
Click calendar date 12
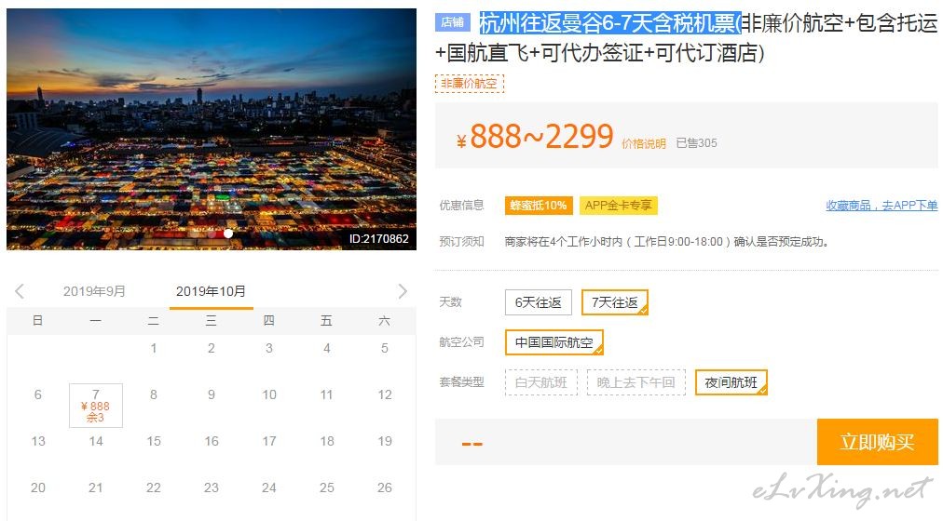coord(384,394)
